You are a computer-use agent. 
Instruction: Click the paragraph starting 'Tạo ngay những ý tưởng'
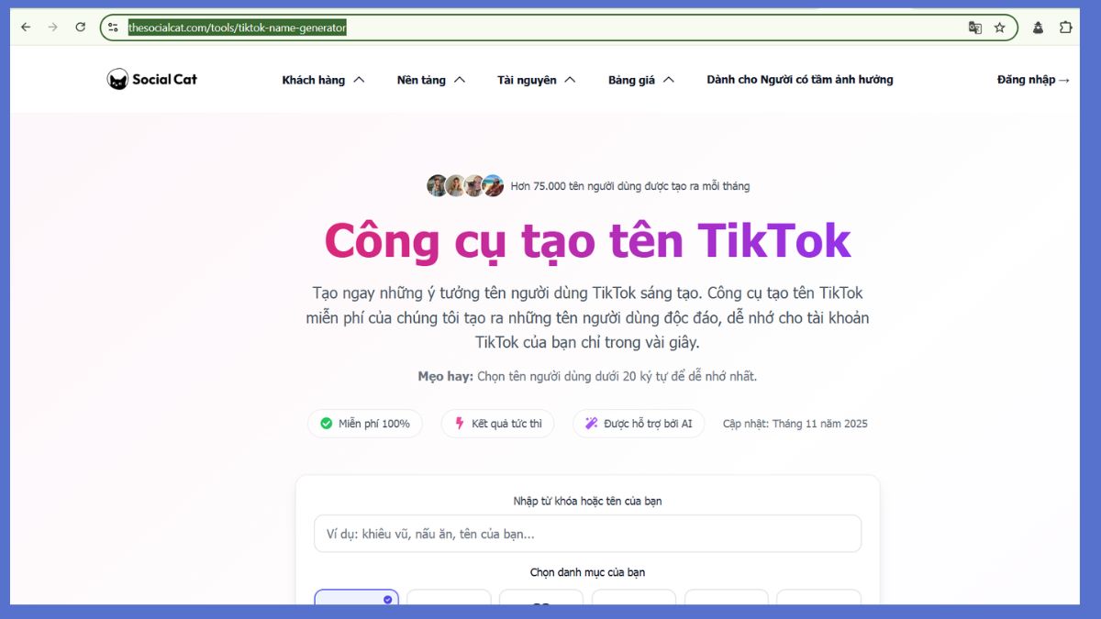click(587, 318)
